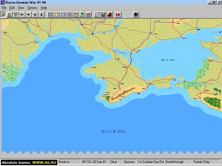This screenshot has height=166, width=222.
Task: Click the Clear weather status field
Action: point(116,162)
